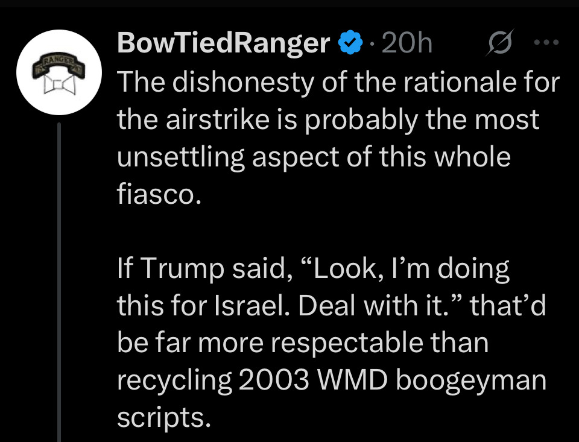Open the Grok explain-post icon
This screenshot has width=579, height=442.
click(x=500, y=42)
